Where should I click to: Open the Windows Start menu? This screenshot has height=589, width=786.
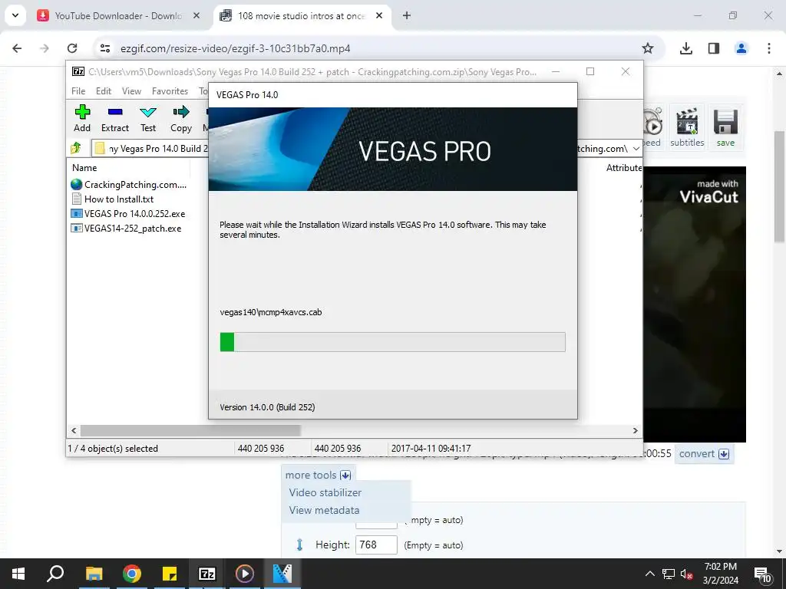point(18,574)
